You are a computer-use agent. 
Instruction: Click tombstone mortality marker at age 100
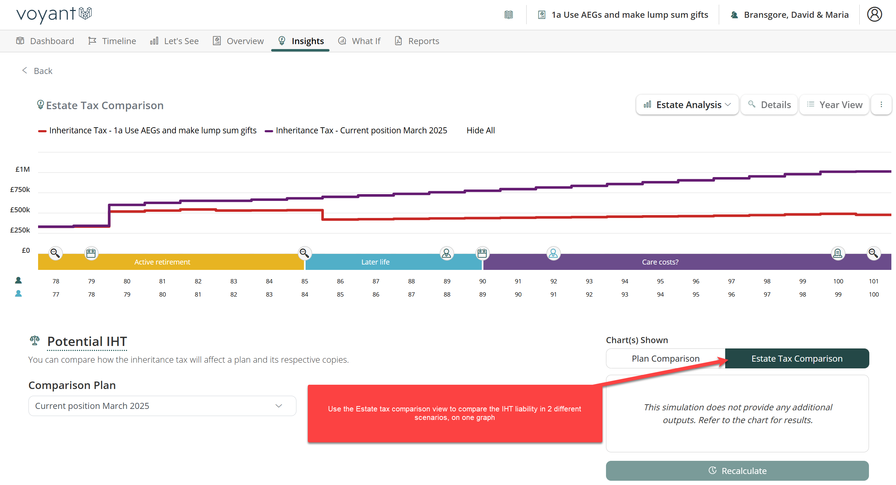tap(838, 253)
